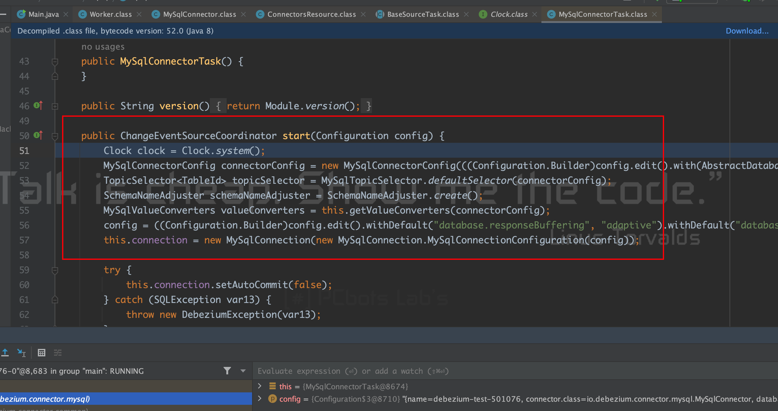Screen dimensions: 778x411
Task: Toggle the catch block fold on line 61
Action: (55, 300)
